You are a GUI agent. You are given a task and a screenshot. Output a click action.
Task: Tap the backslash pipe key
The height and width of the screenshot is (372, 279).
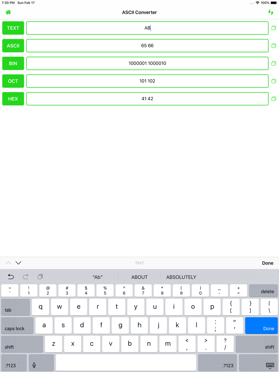(x=269, y=307)
